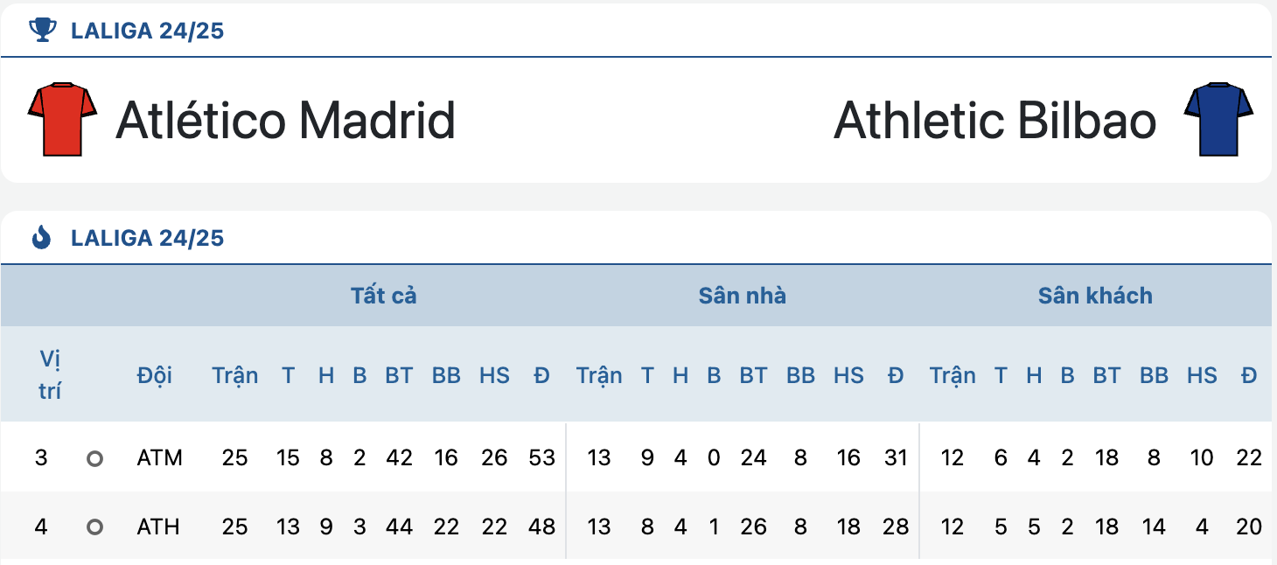Click the circle status icon in ATH row
1277x565 pixels.
click(94, 527)
